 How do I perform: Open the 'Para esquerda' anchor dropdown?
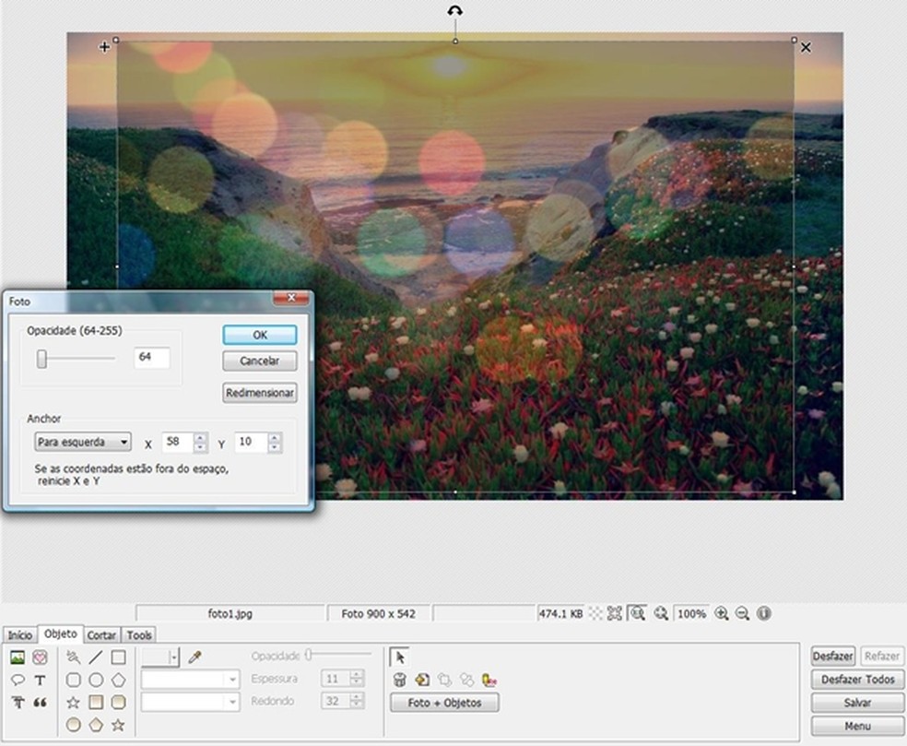(82, 443)
